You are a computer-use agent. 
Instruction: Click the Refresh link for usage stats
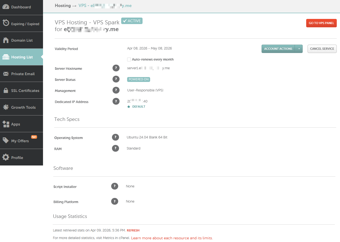[x=133, y=231]
